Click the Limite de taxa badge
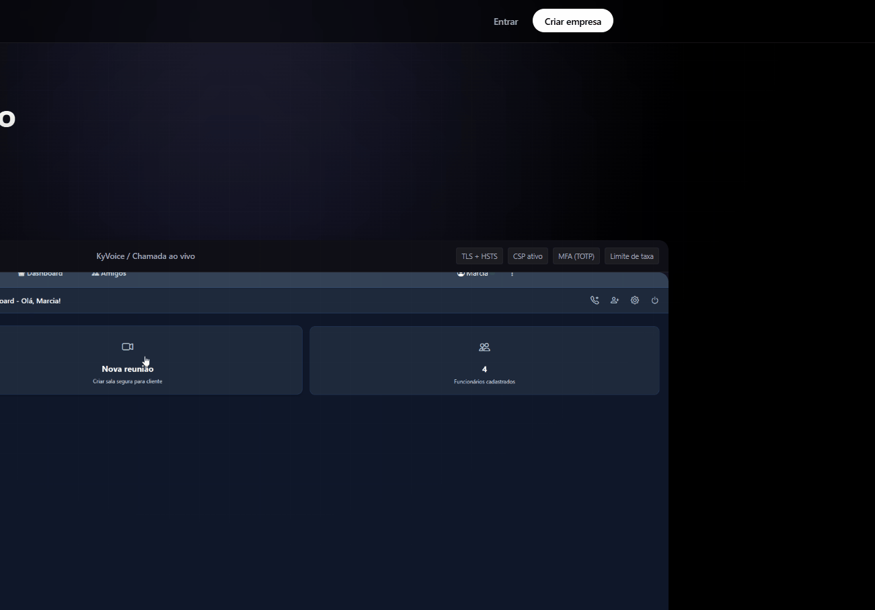Image resolution: width=875 pixels, height=610 pixels. [x=631, y=256]
